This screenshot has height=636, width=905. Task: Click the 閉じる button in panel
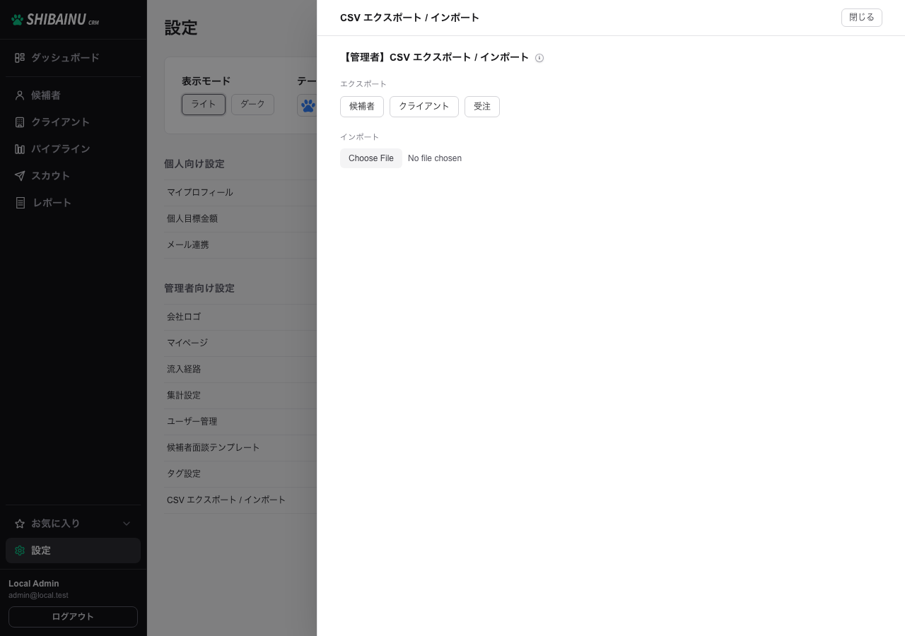(861, 18)
